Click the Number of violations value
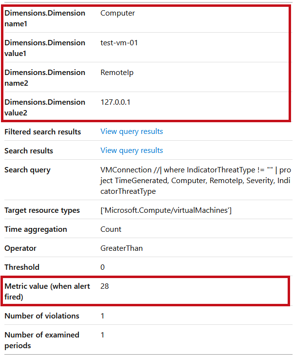293x355 pixels. [103, 316]
